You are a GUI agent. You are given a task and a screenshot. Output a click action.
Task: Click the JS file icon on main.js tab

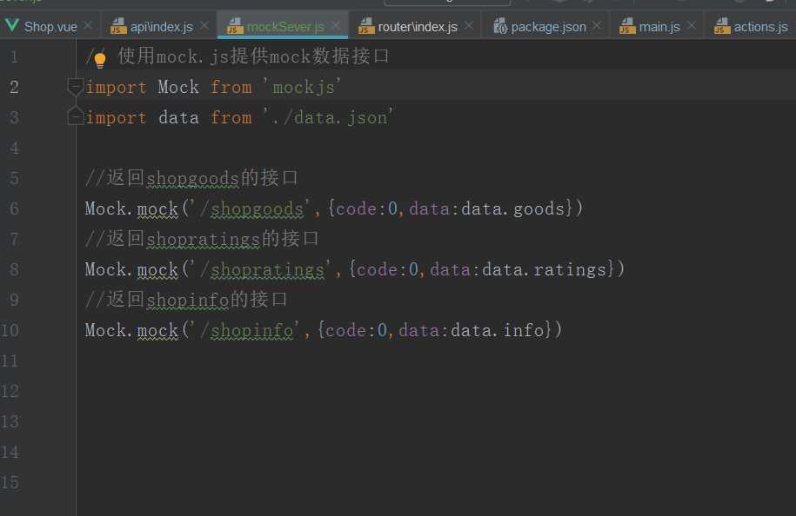click(627, 26)
